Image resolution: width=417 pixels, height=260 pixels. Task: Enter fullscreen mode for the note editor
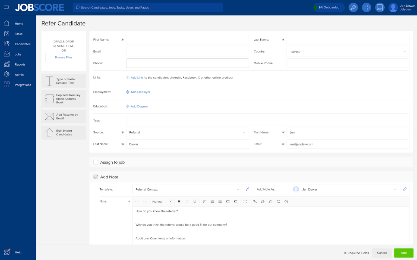(x=245, y=202)
